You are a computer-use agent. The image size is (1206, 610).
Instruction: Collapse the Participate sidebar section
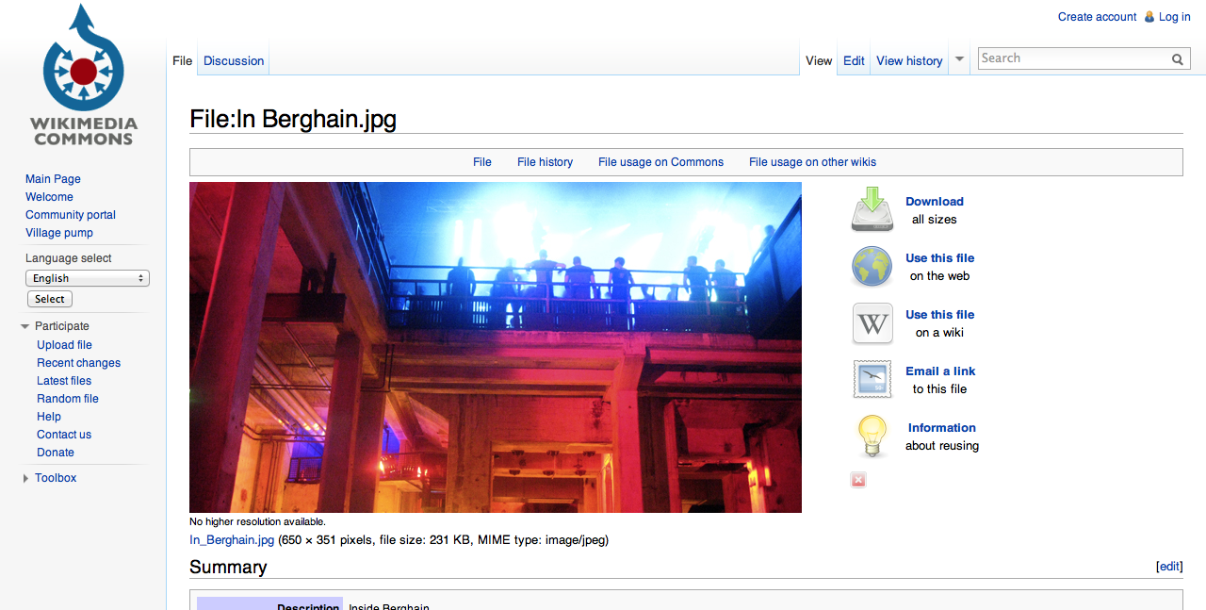click(25, 326)
